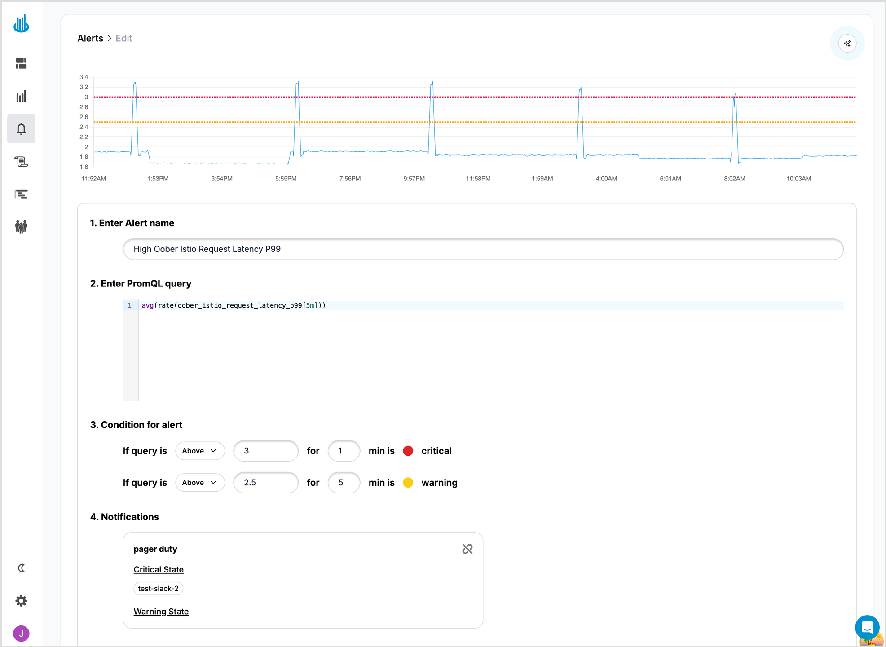Go back to Alerts breadcrumb
Screen dimensions: 886x647
(90, 38)
